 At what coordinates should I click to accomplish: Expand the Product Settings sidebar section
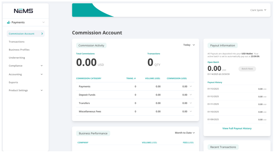pyautogui.click(x=42, y=90)
